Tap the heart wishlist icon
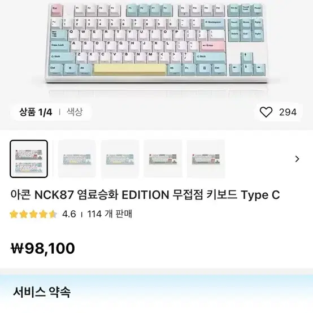This screenshot has height=313, width=313. (x=266, y=112)
